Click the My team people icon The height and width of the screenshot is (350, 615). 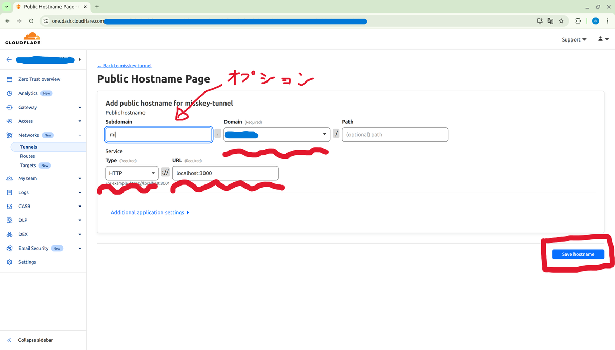[9, 178]
